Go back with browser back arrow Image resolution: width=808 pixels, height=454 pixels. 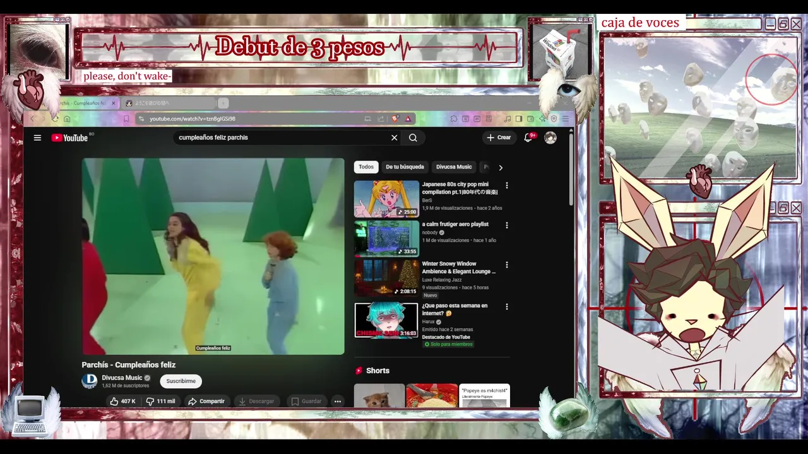click(x=33, y=119)
